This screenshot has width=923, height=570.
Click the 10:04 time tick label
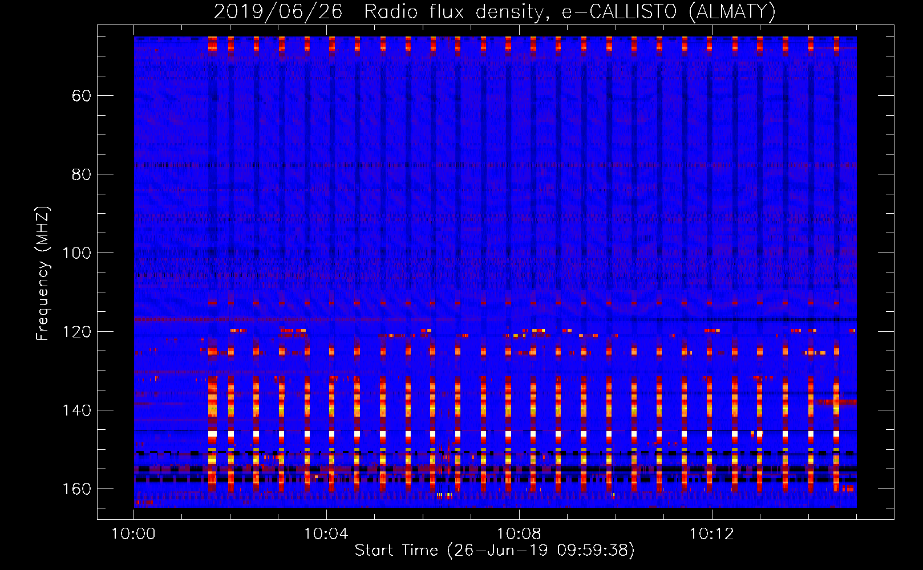coord(326,534)
